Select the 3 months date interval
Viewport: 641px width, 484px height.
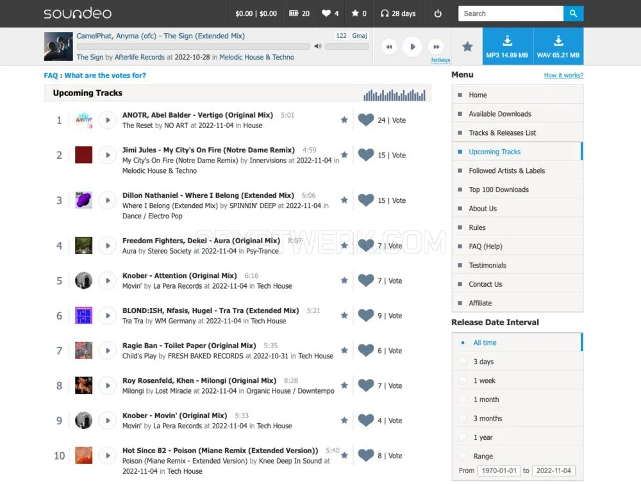(517, 418)
